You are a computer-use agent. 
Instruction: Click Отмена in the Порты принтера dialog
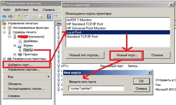pos(157,55)
